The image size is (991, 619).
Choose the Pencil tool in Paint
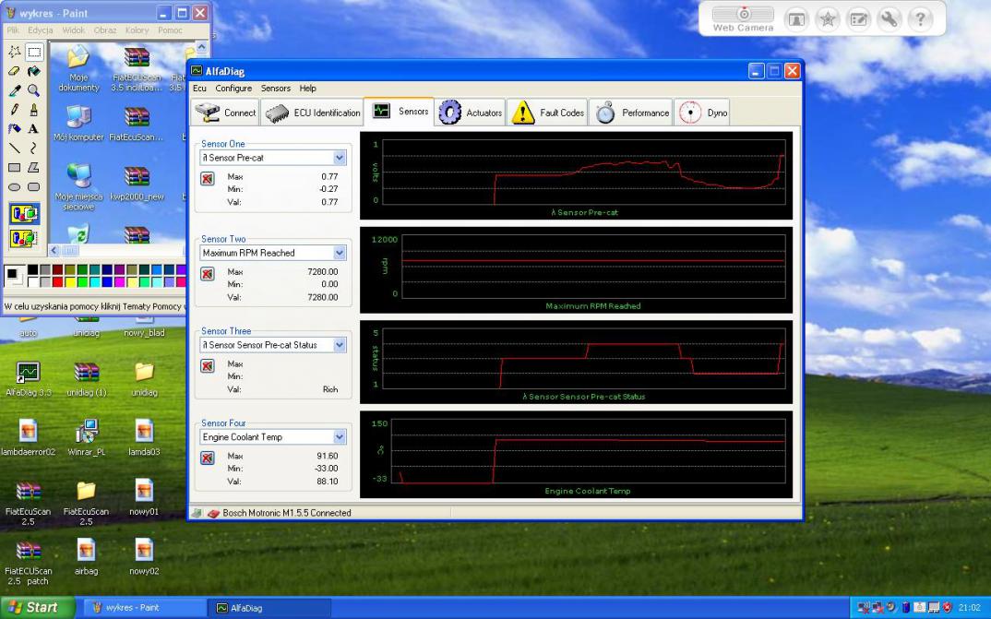pos(14,110)
